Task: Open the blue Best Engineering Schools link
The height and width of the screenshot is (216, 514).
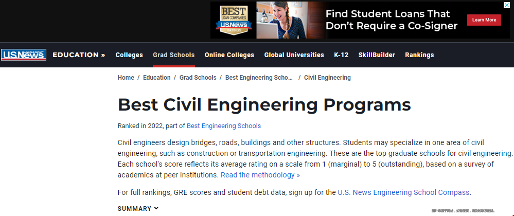Action: 224,126
